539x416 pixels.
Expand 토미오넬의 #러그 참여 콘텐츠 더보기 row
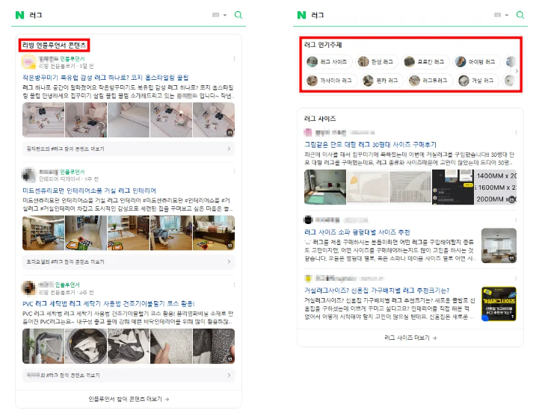click(129, 261)
